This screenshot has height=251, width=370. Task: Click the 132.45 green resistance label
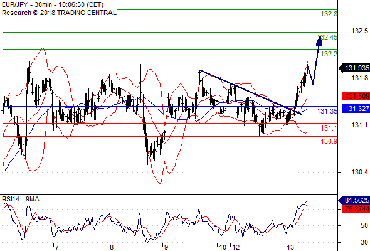(327, 37)
